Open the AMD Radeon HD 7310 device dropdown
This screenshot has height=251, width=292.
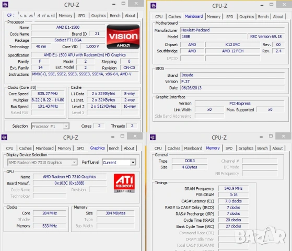74,163
